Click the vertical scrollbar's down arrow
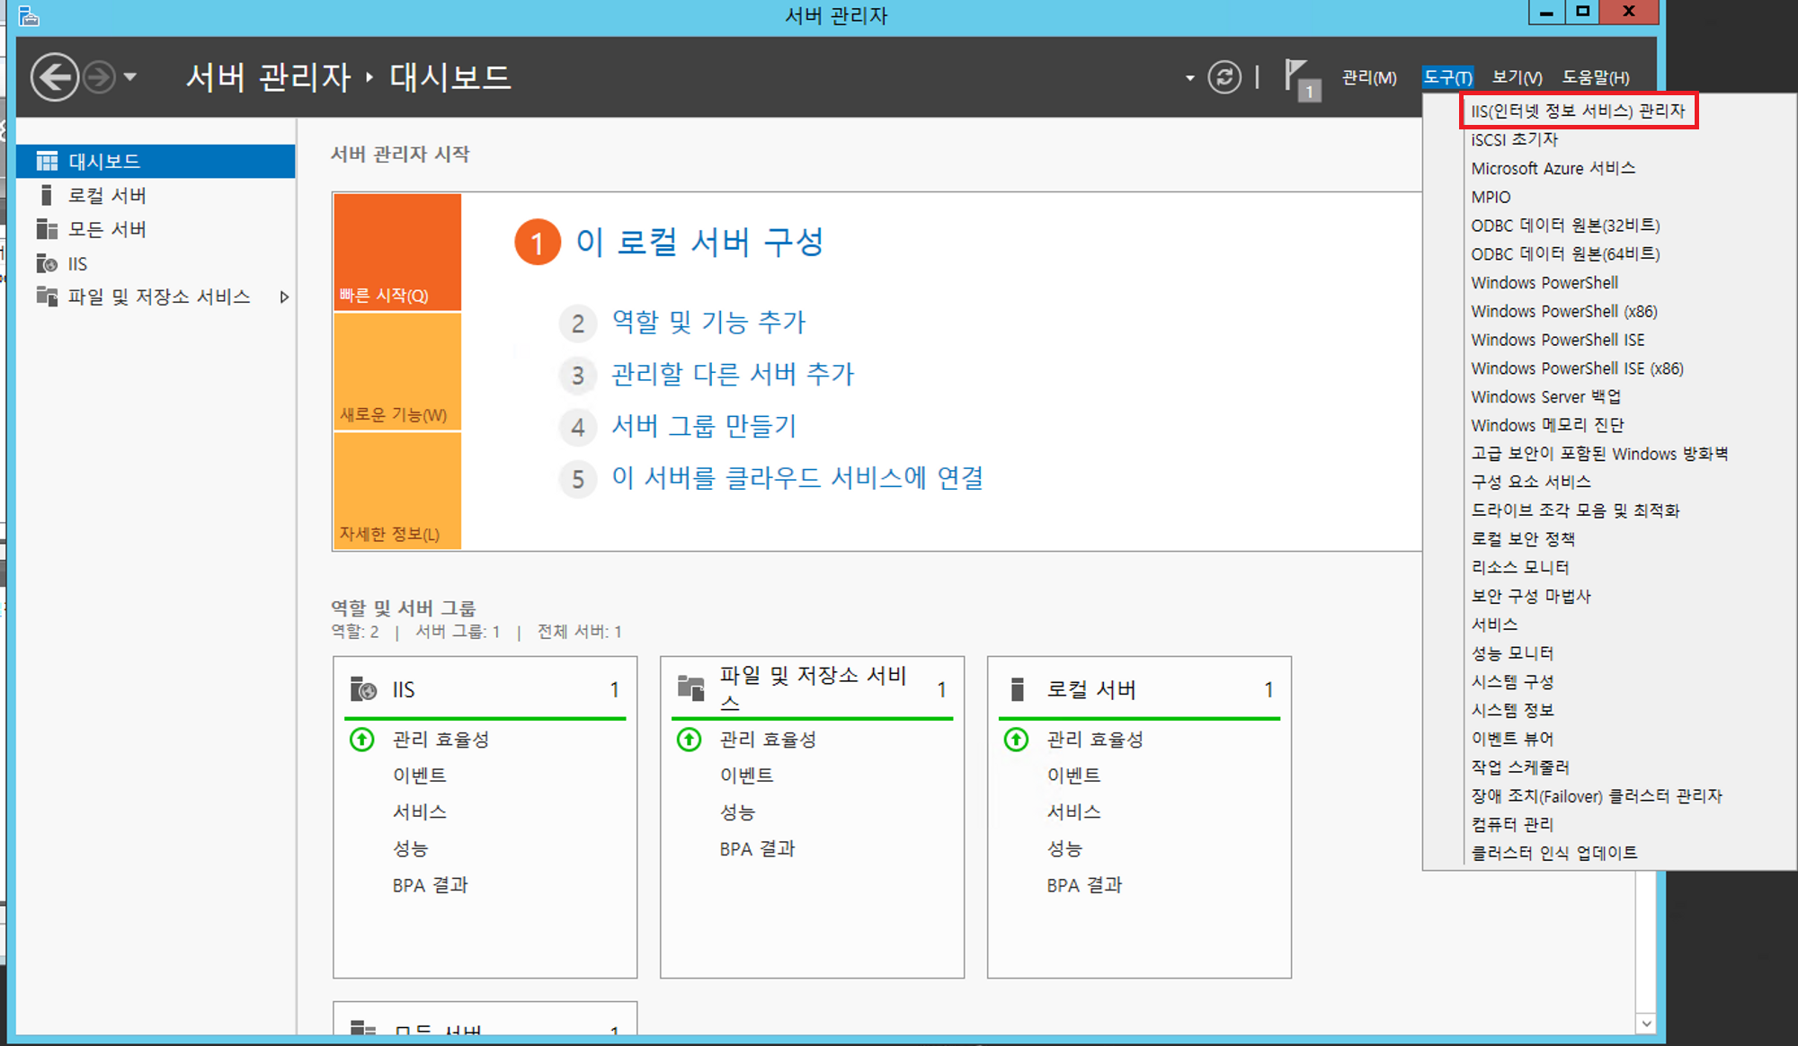Image resolution: width=1798 pixels, height=1046 pixels. 1645,1023
